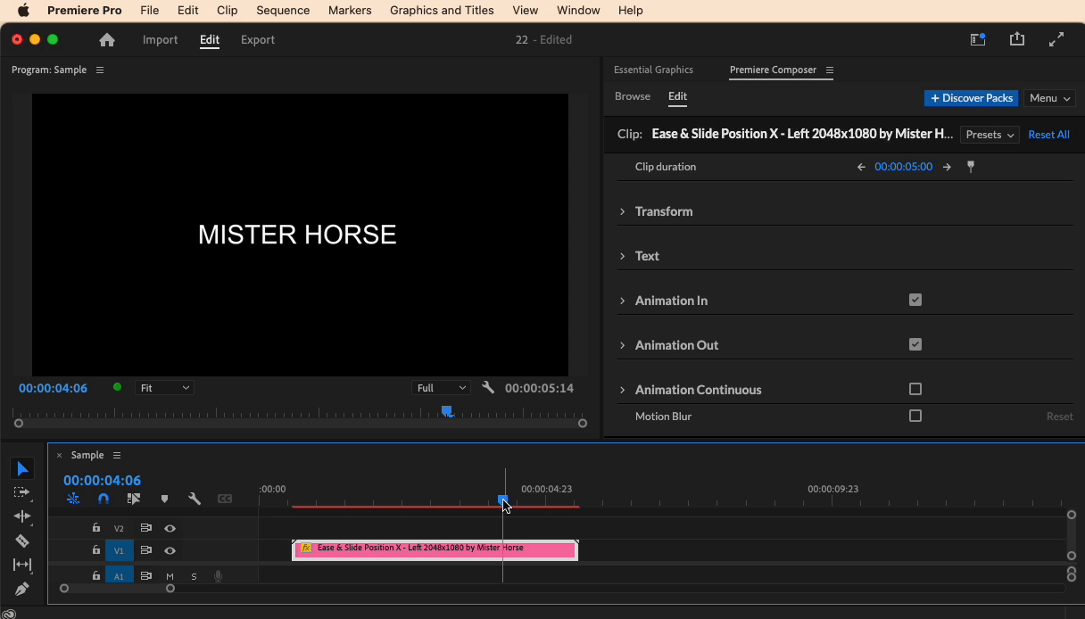The width and height of the screenshot is (1085, 619).
Task: Open Program Sample panel menu
Action: [x=100, y=70]
